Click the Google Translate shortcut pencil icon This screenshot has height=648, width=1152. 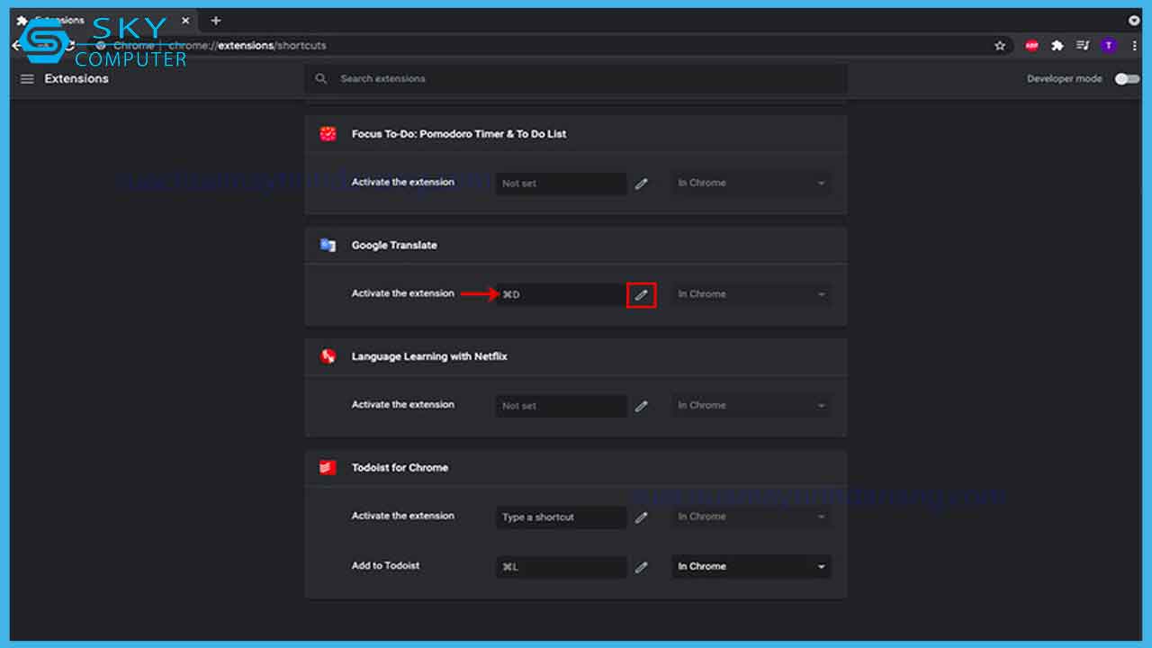click(641, 295)
